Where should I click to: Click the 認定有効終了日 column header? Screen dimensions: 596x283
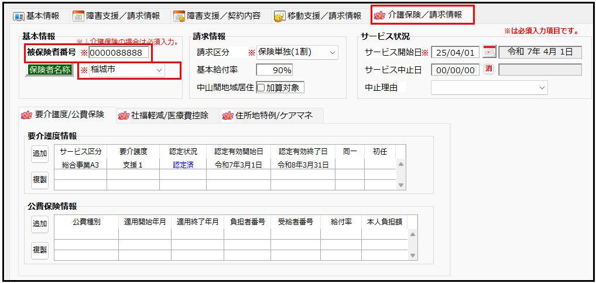[x=303, y=152]
